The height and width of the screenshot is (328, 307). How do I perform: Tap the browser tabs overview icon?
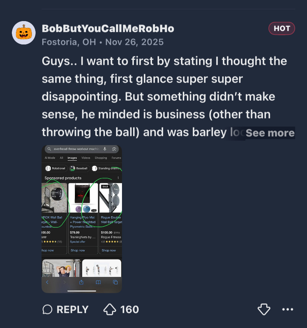115,282
